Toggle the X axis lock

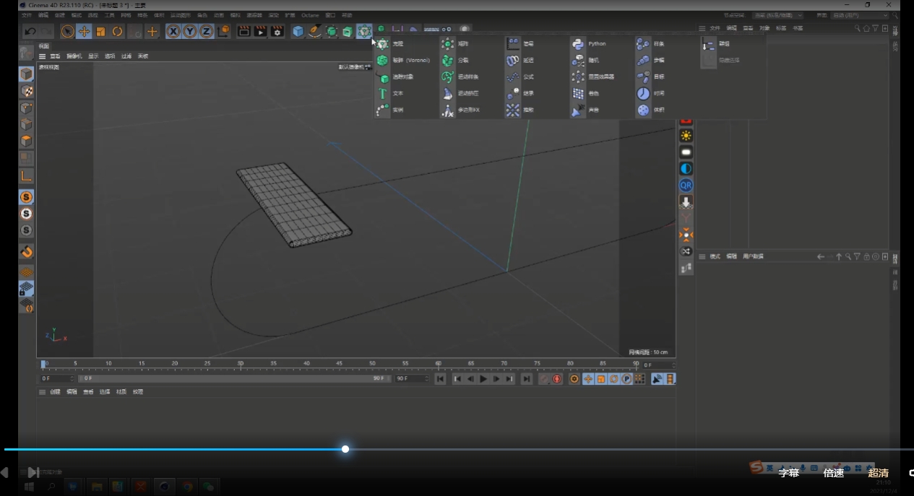(173, 31)
